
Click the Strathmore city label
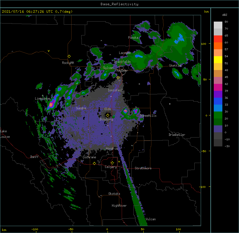(143, 168)
